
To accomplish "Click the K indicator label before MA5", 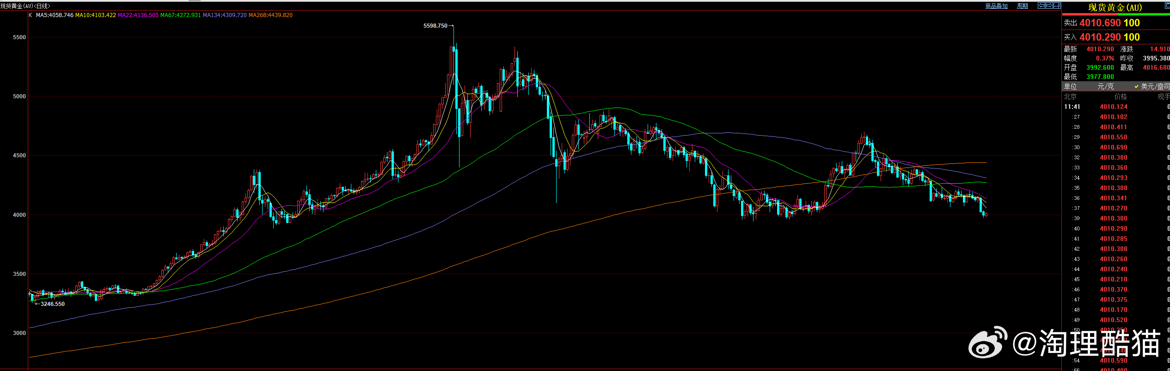I will coord(31,15).
